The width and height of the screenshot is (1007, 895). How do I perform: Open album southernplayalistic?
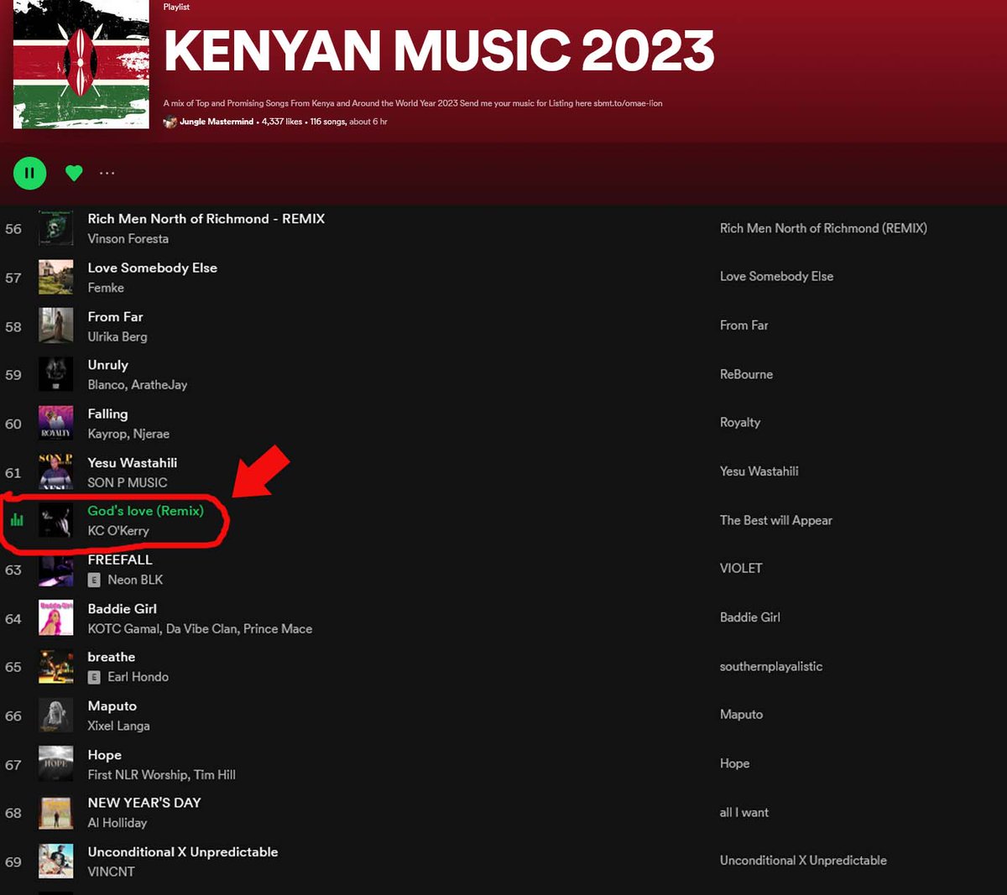[771, 666]
